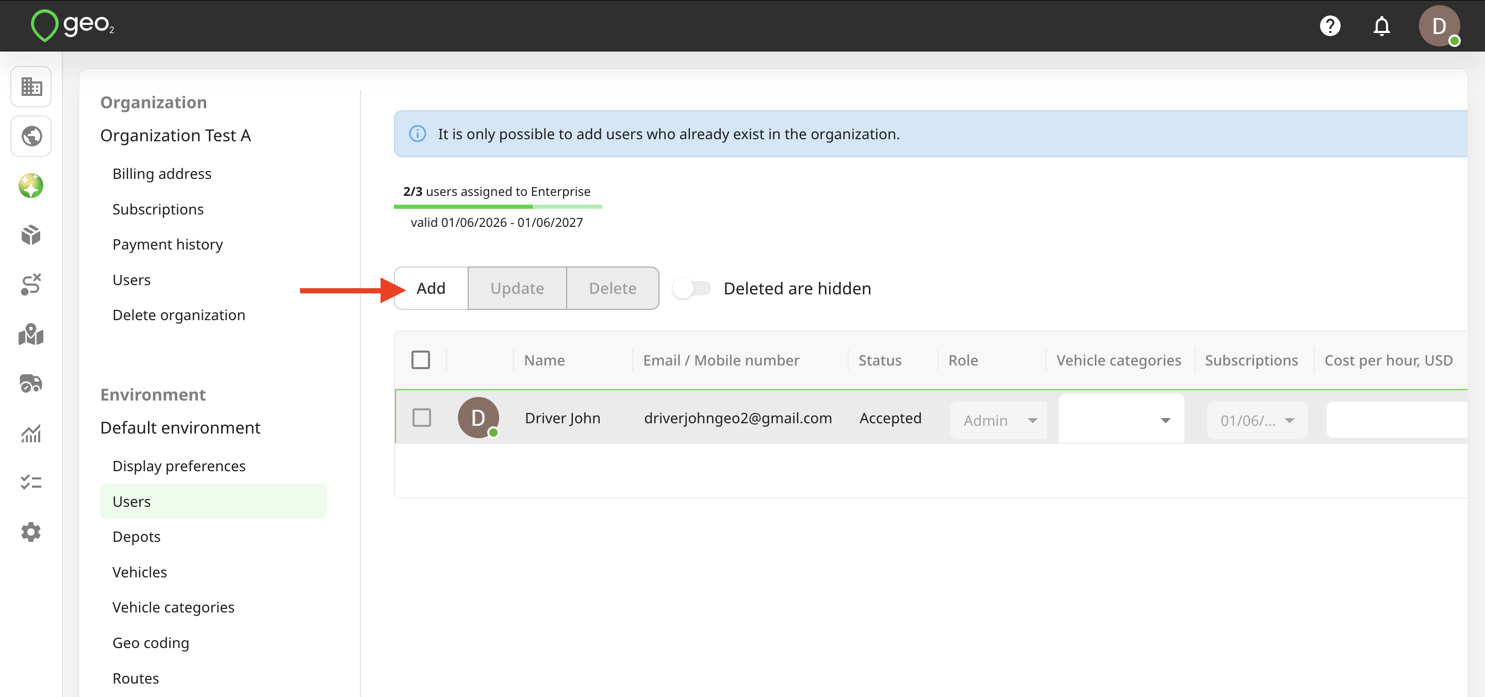Open Users under Default environment
Screen dimensions: 1485x697
213,501
